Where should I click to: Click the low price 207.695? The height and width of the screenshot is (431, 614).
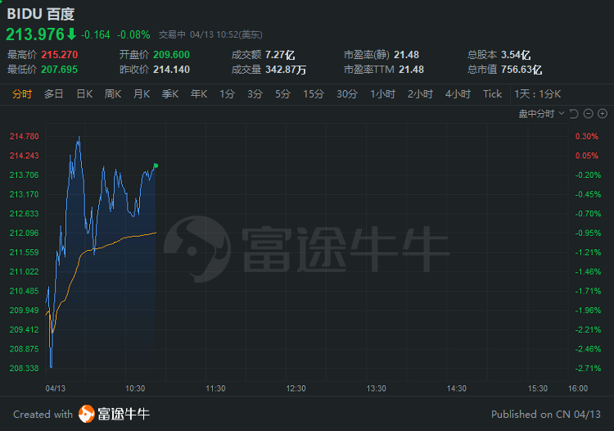[60, 70]
